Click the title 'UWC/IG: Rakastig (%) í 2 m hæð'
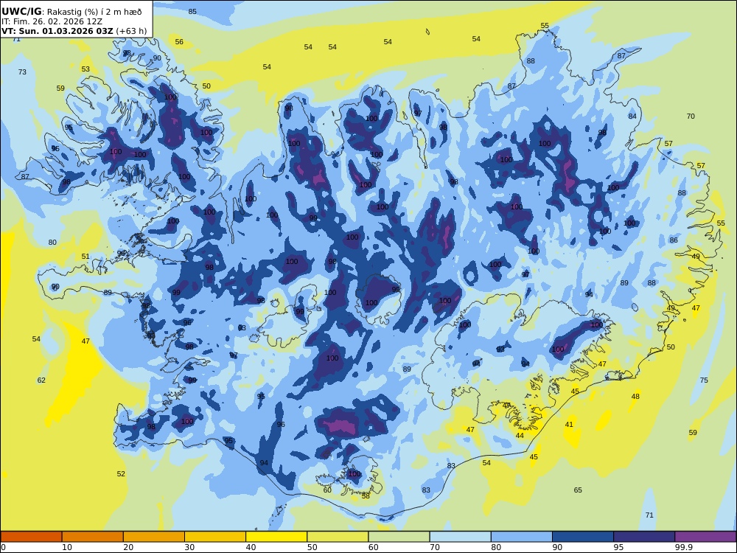Image resolution: width=737 pixels, height=553 pixels. click(71, 12)
